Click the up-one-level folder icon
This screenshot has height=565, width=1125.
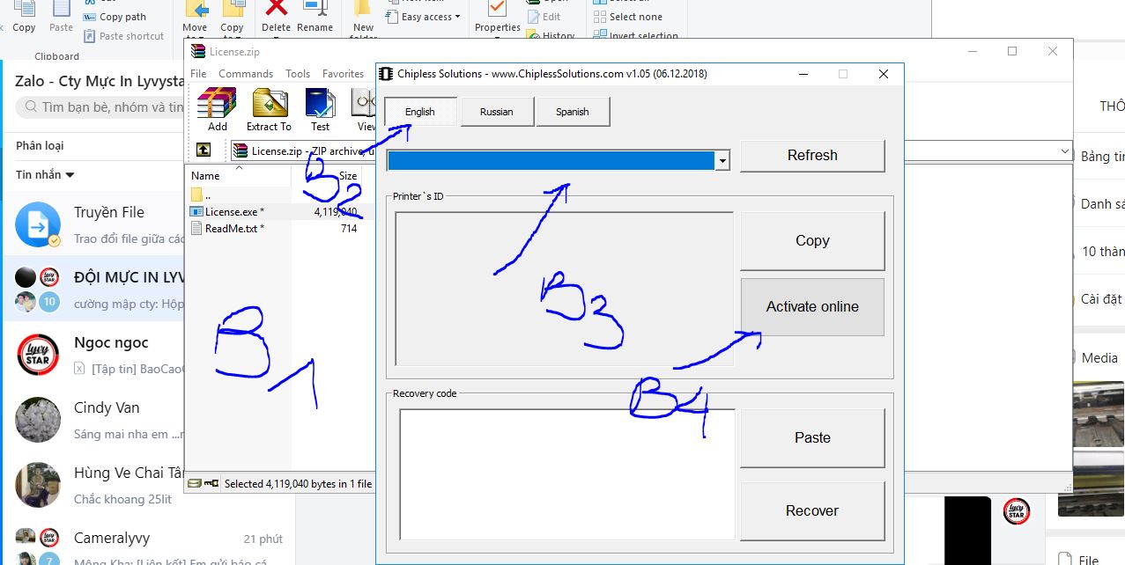coord(204,150)
